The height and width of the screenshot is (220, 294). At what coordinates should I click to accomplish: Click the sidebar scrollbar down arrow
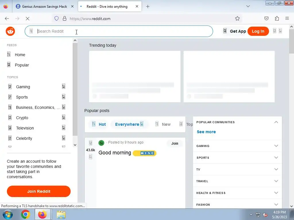click(75, 145)
